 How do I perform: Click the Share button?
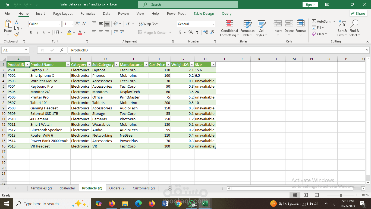[x=358, y=13]
